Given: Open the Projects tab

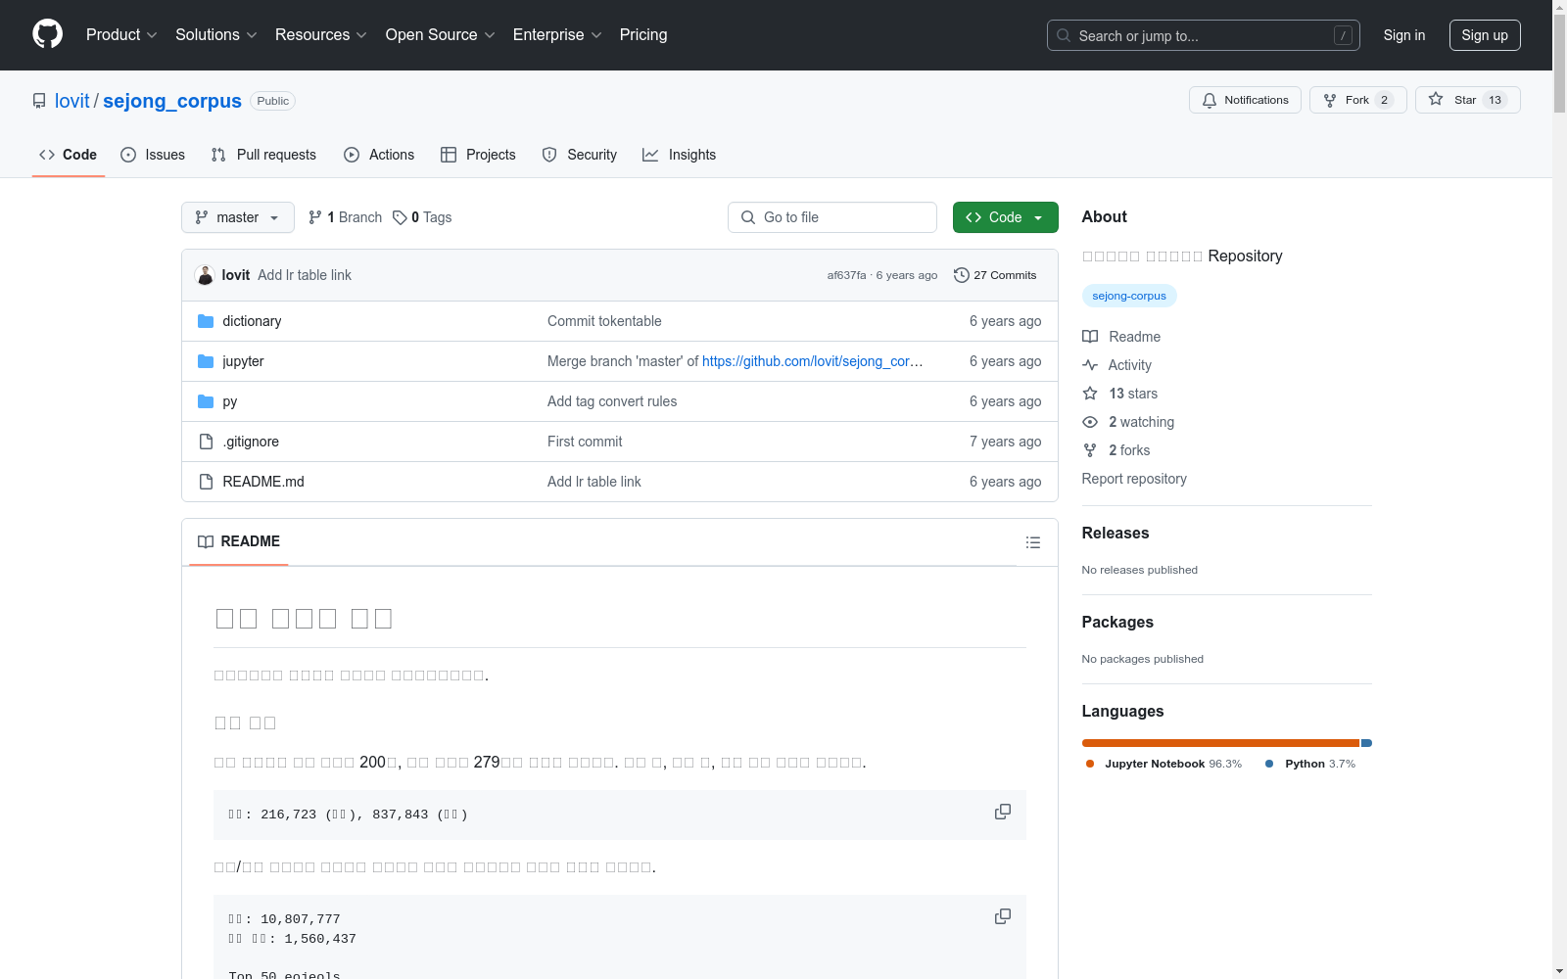Looking at the screenshot, I should pos(478,155).
